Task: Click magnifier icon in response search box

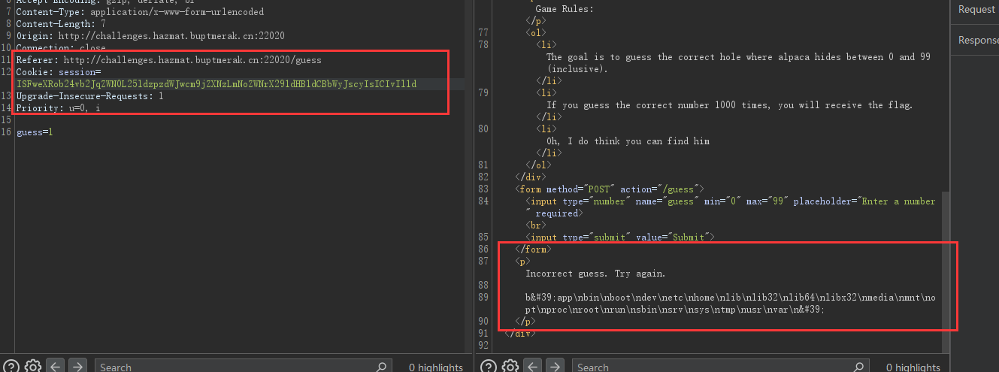Action: 859,367
